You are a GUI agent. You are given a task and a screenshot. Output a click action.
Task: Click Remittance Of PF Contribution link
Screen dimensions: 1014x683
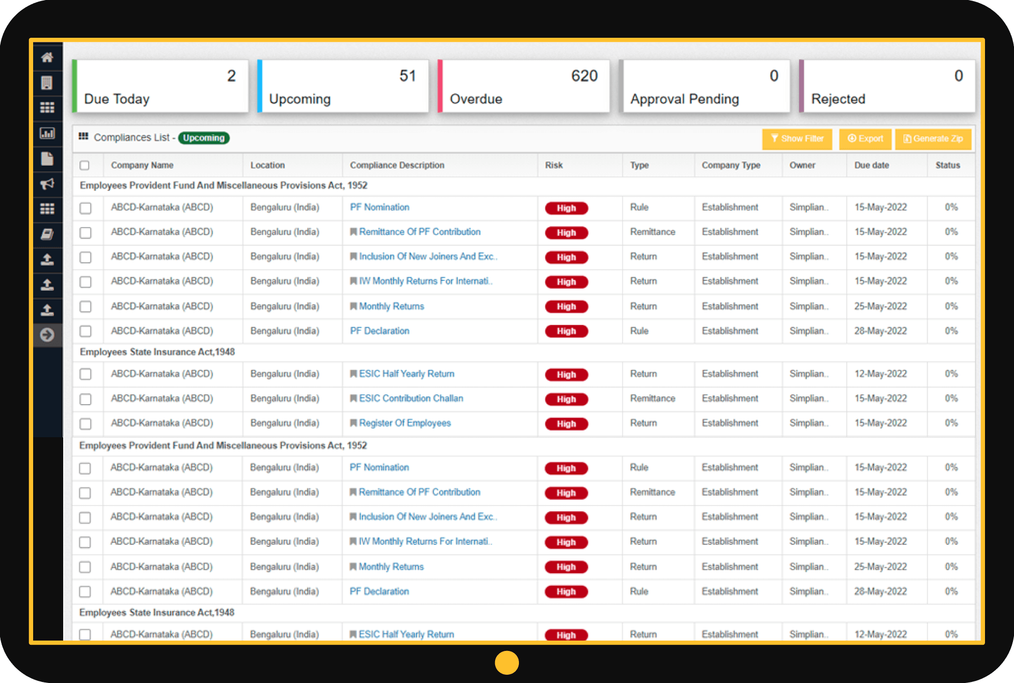[x=419, y=231]
